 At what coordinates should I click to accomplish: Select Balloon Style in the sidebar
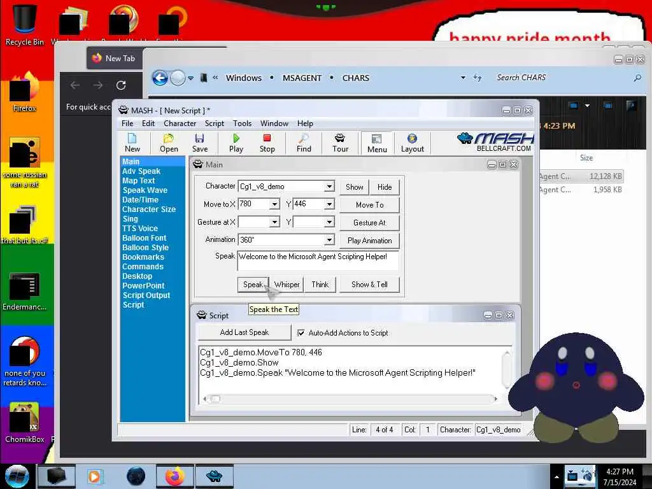145,248
